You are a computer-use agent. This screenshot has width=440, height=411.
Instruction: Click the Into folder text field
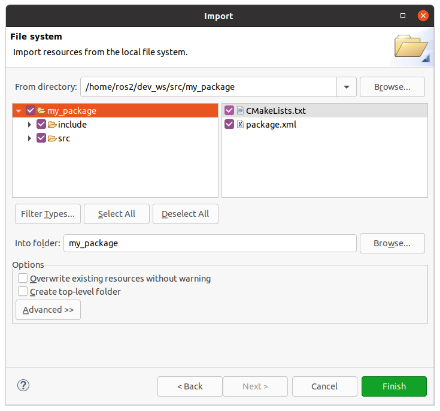(x=210, y=243)
